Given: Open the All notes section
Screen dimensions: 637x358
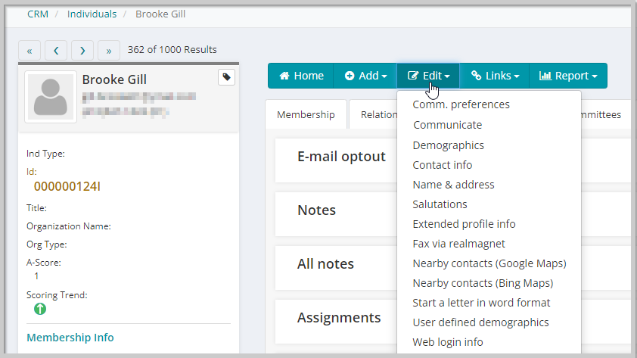Looking at the screenshot, I should 325,263.
